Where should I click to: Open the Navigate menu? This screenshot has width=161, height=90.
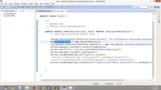click(24, 4)
